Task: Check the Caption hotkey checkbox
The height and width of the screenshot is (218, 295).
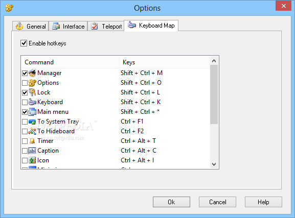Action: click(25, 151)
